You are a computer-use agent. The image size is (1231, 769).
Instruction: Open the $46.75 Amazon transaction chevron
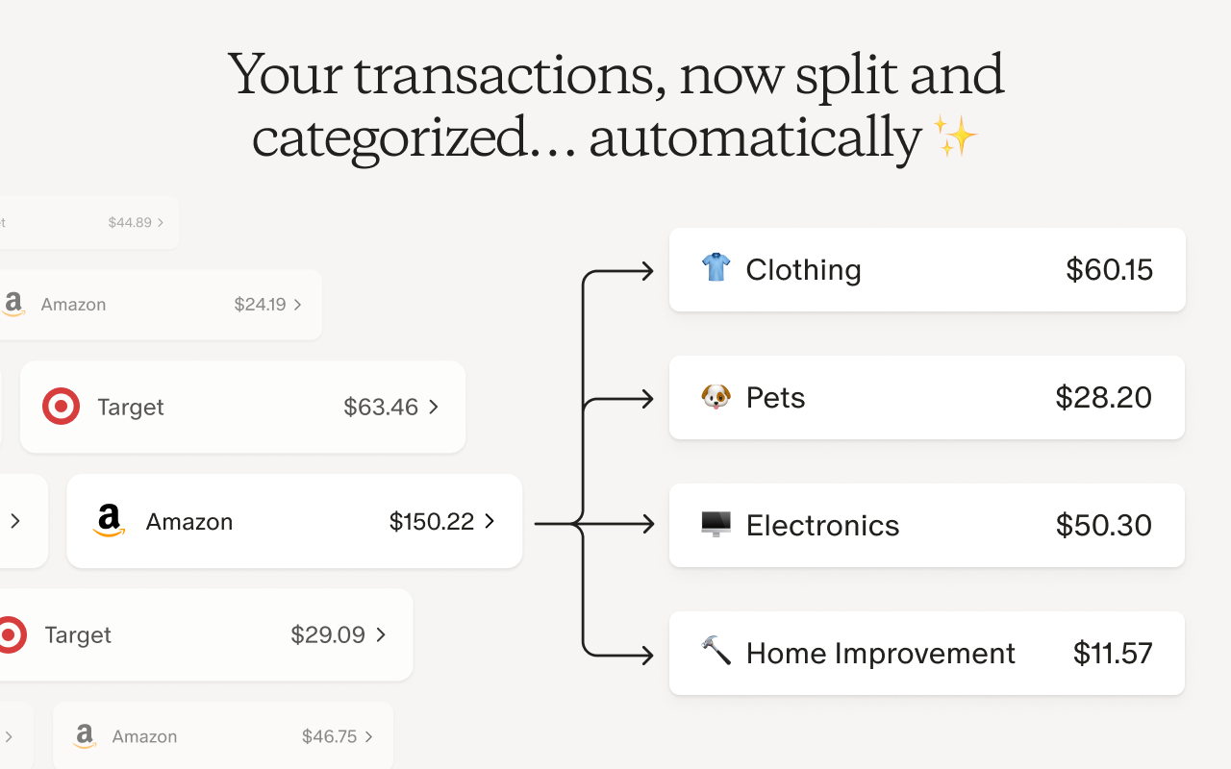(x=369, y=736)
